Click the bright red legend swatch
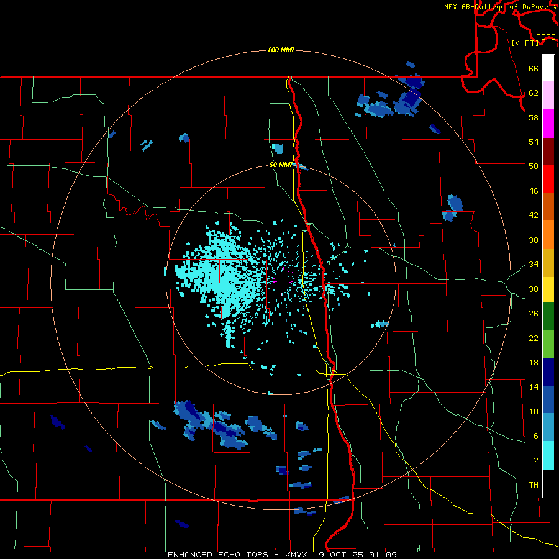Screen dimensions: 559x559 (548, 179)
